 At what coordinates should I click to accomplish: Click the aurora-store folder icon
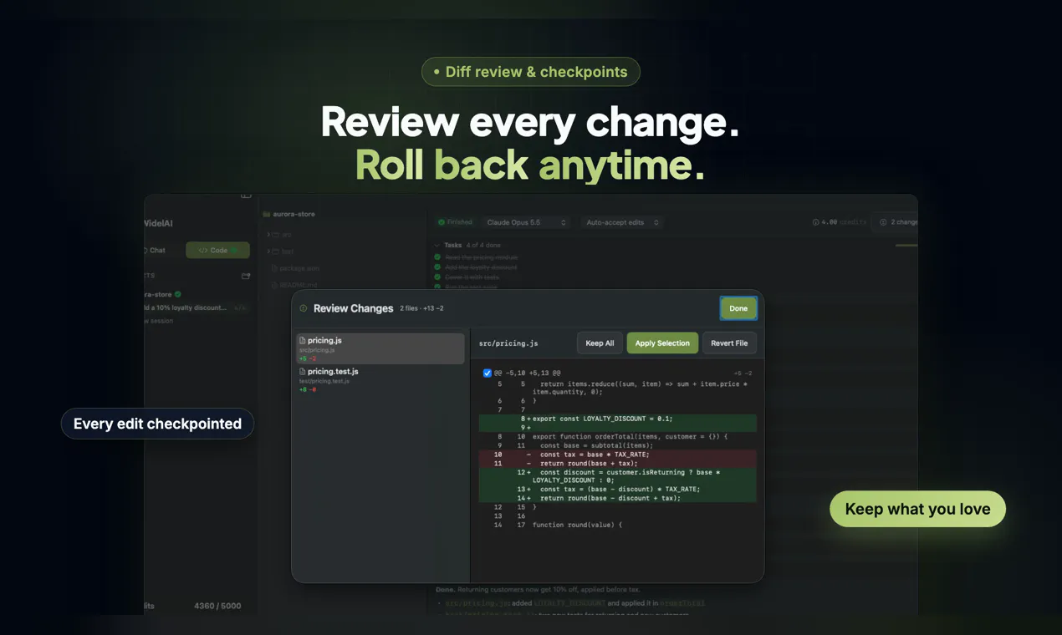(x=267, y=214)
